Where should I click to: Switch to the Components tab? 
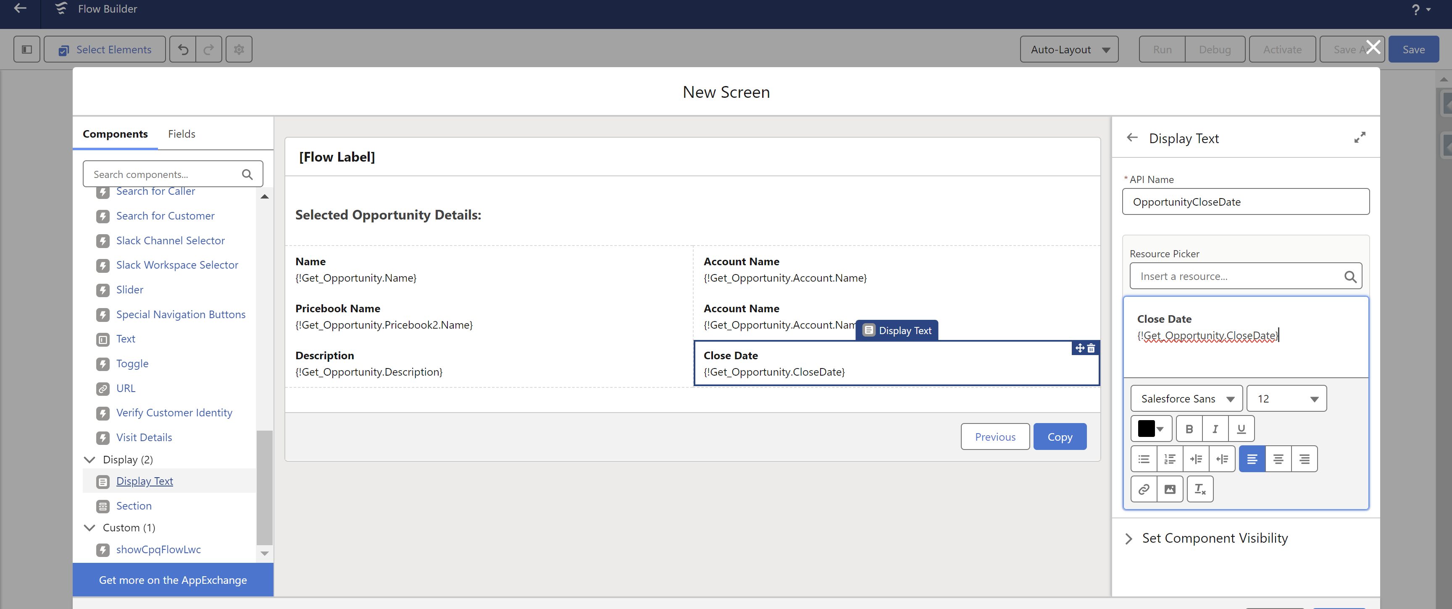tap(115, 134)
